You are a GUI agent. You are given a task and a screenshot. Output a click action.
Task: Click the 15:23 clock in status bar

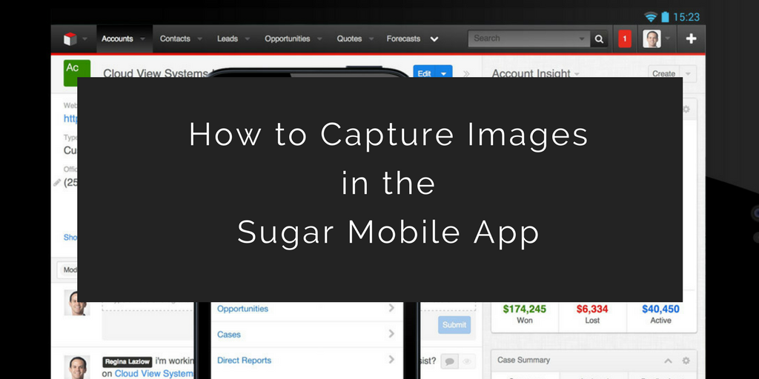coord(686,18)
